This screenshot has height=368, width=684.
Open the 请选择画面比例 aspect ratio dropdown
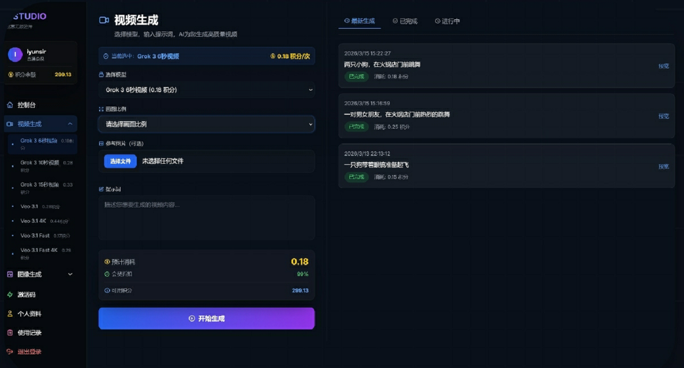(207, 124)
